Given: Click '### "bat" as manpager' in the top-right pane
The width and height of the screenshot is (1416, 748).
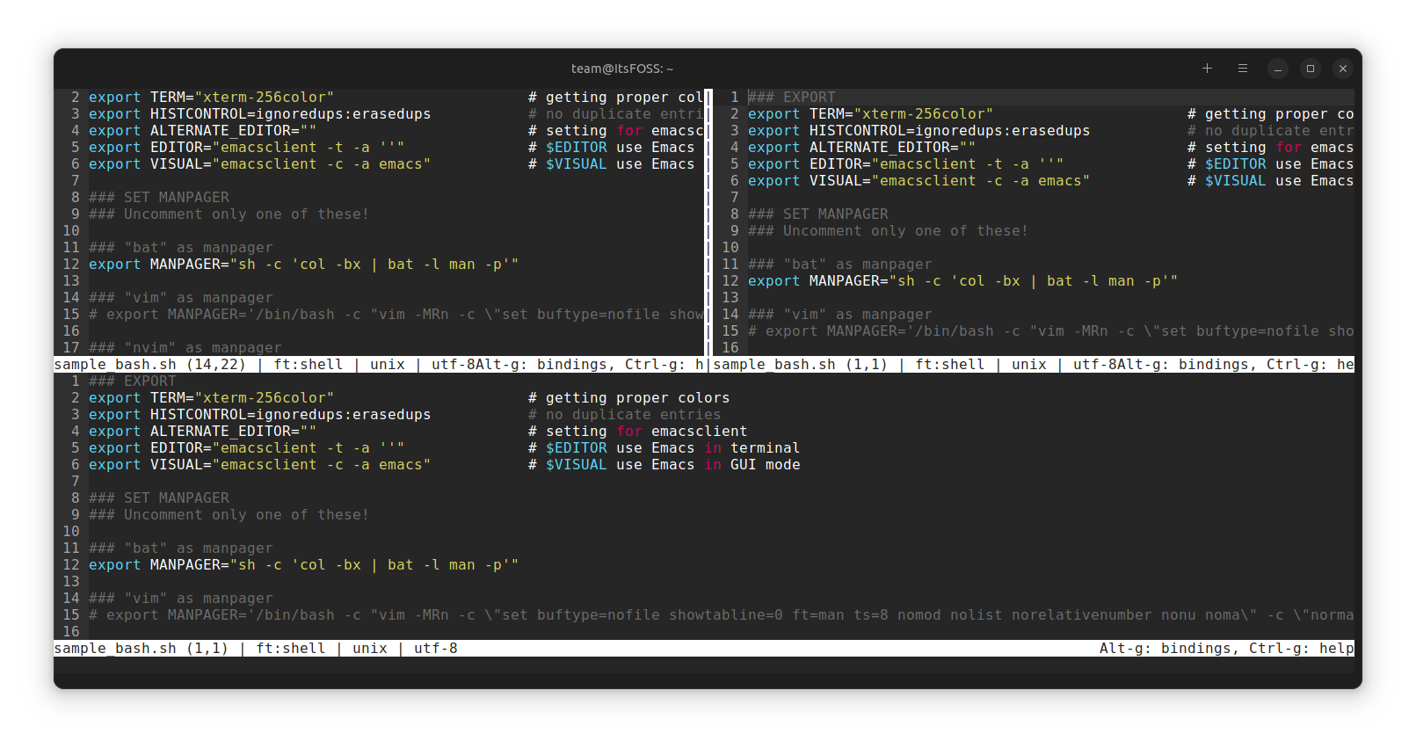Looking at the screenshot, I should point(840,265).
